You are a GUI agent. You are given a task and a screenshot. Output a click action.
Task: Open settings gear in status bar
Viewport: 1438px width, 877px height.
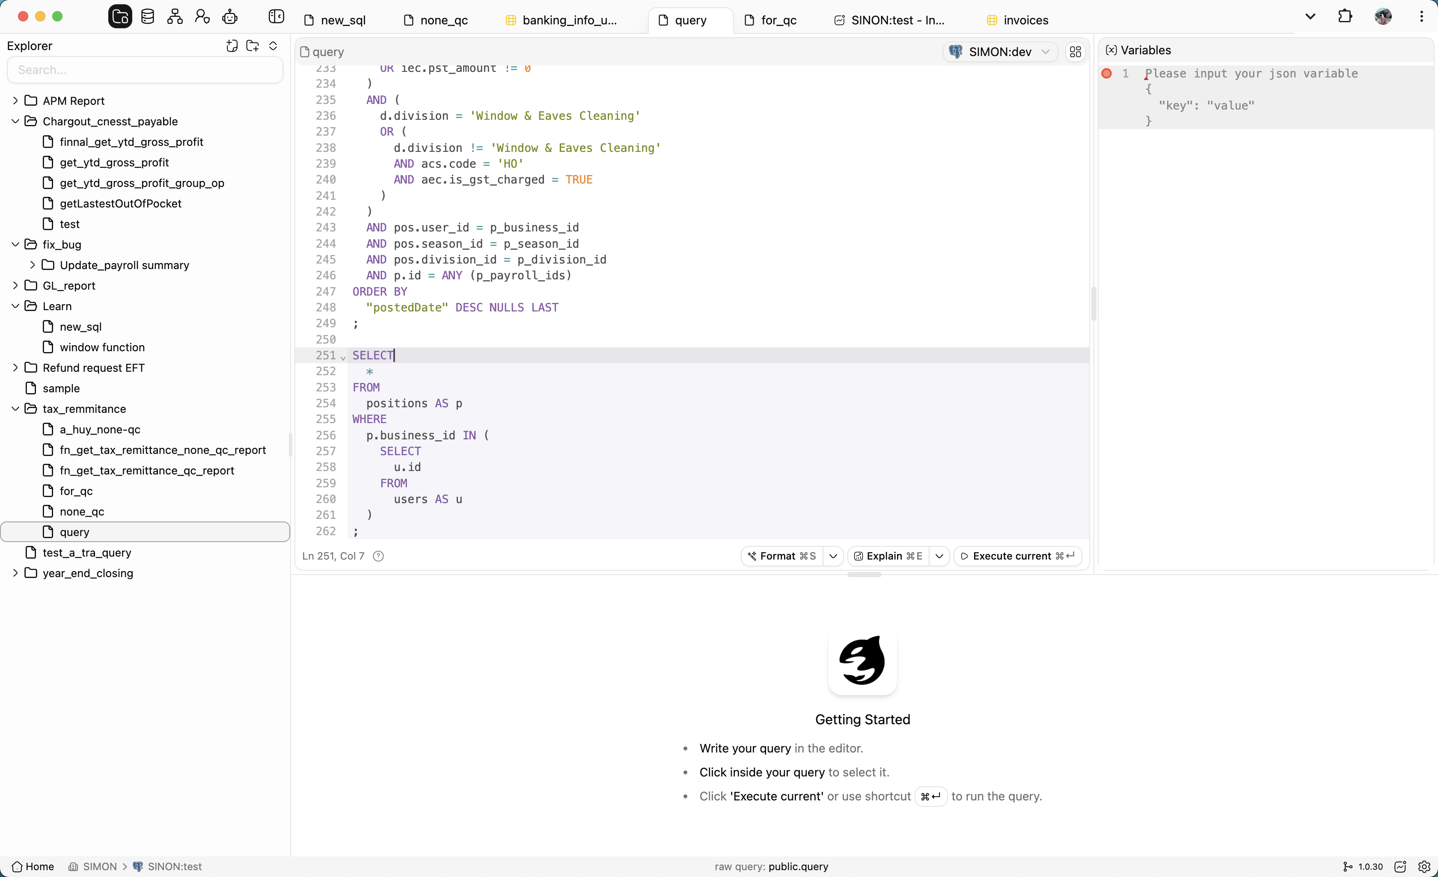tap(1424, 866)
